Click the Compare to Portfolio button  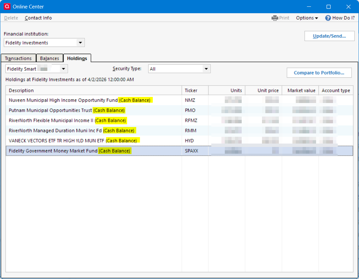pos(319,73)
